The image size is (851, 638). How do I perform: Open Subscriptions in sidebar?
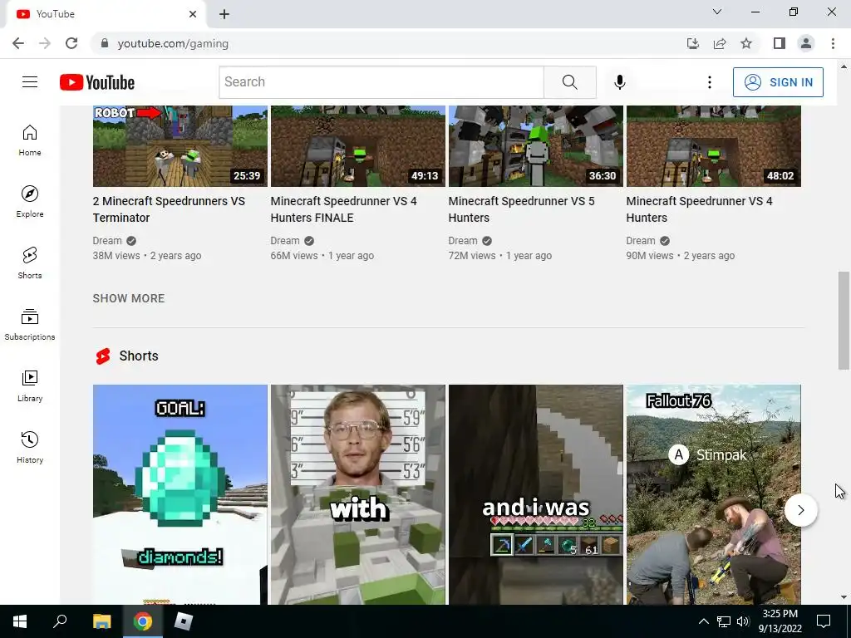click(x=30, y=325)
